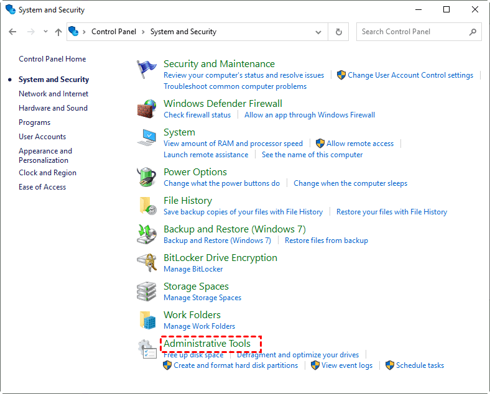The width and height of the screenshot is (490, 394).
Task: Open Change User Account Control settings
Action: (410, 75)
